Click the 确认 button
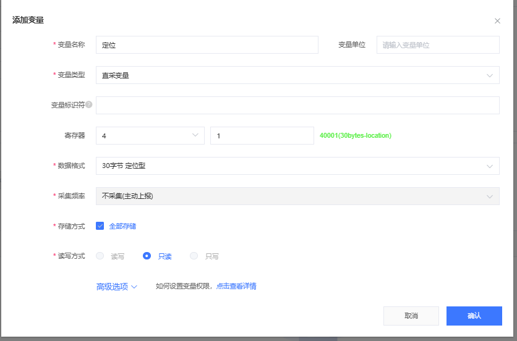 tap(474, 316)
